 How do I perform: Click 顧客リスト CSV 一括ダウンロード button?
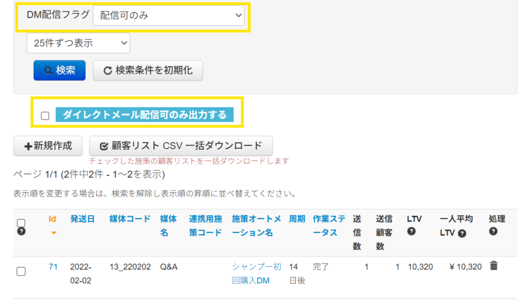tap(181, 146)
